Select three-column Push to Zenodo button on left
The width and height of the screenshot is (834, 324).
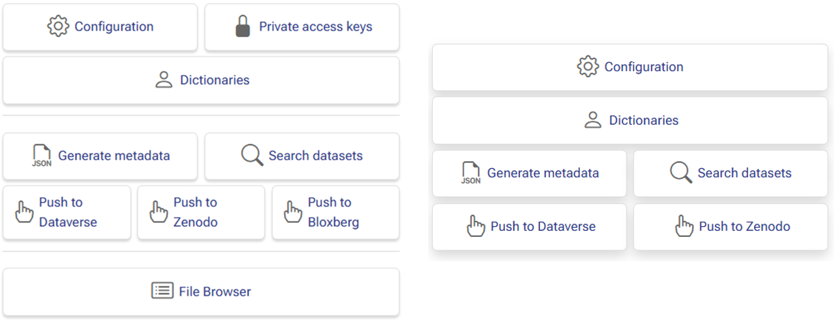(201, 212)
